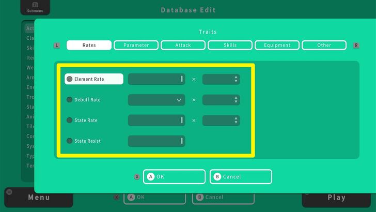Open the State Rate selection field

pos(156,120)
